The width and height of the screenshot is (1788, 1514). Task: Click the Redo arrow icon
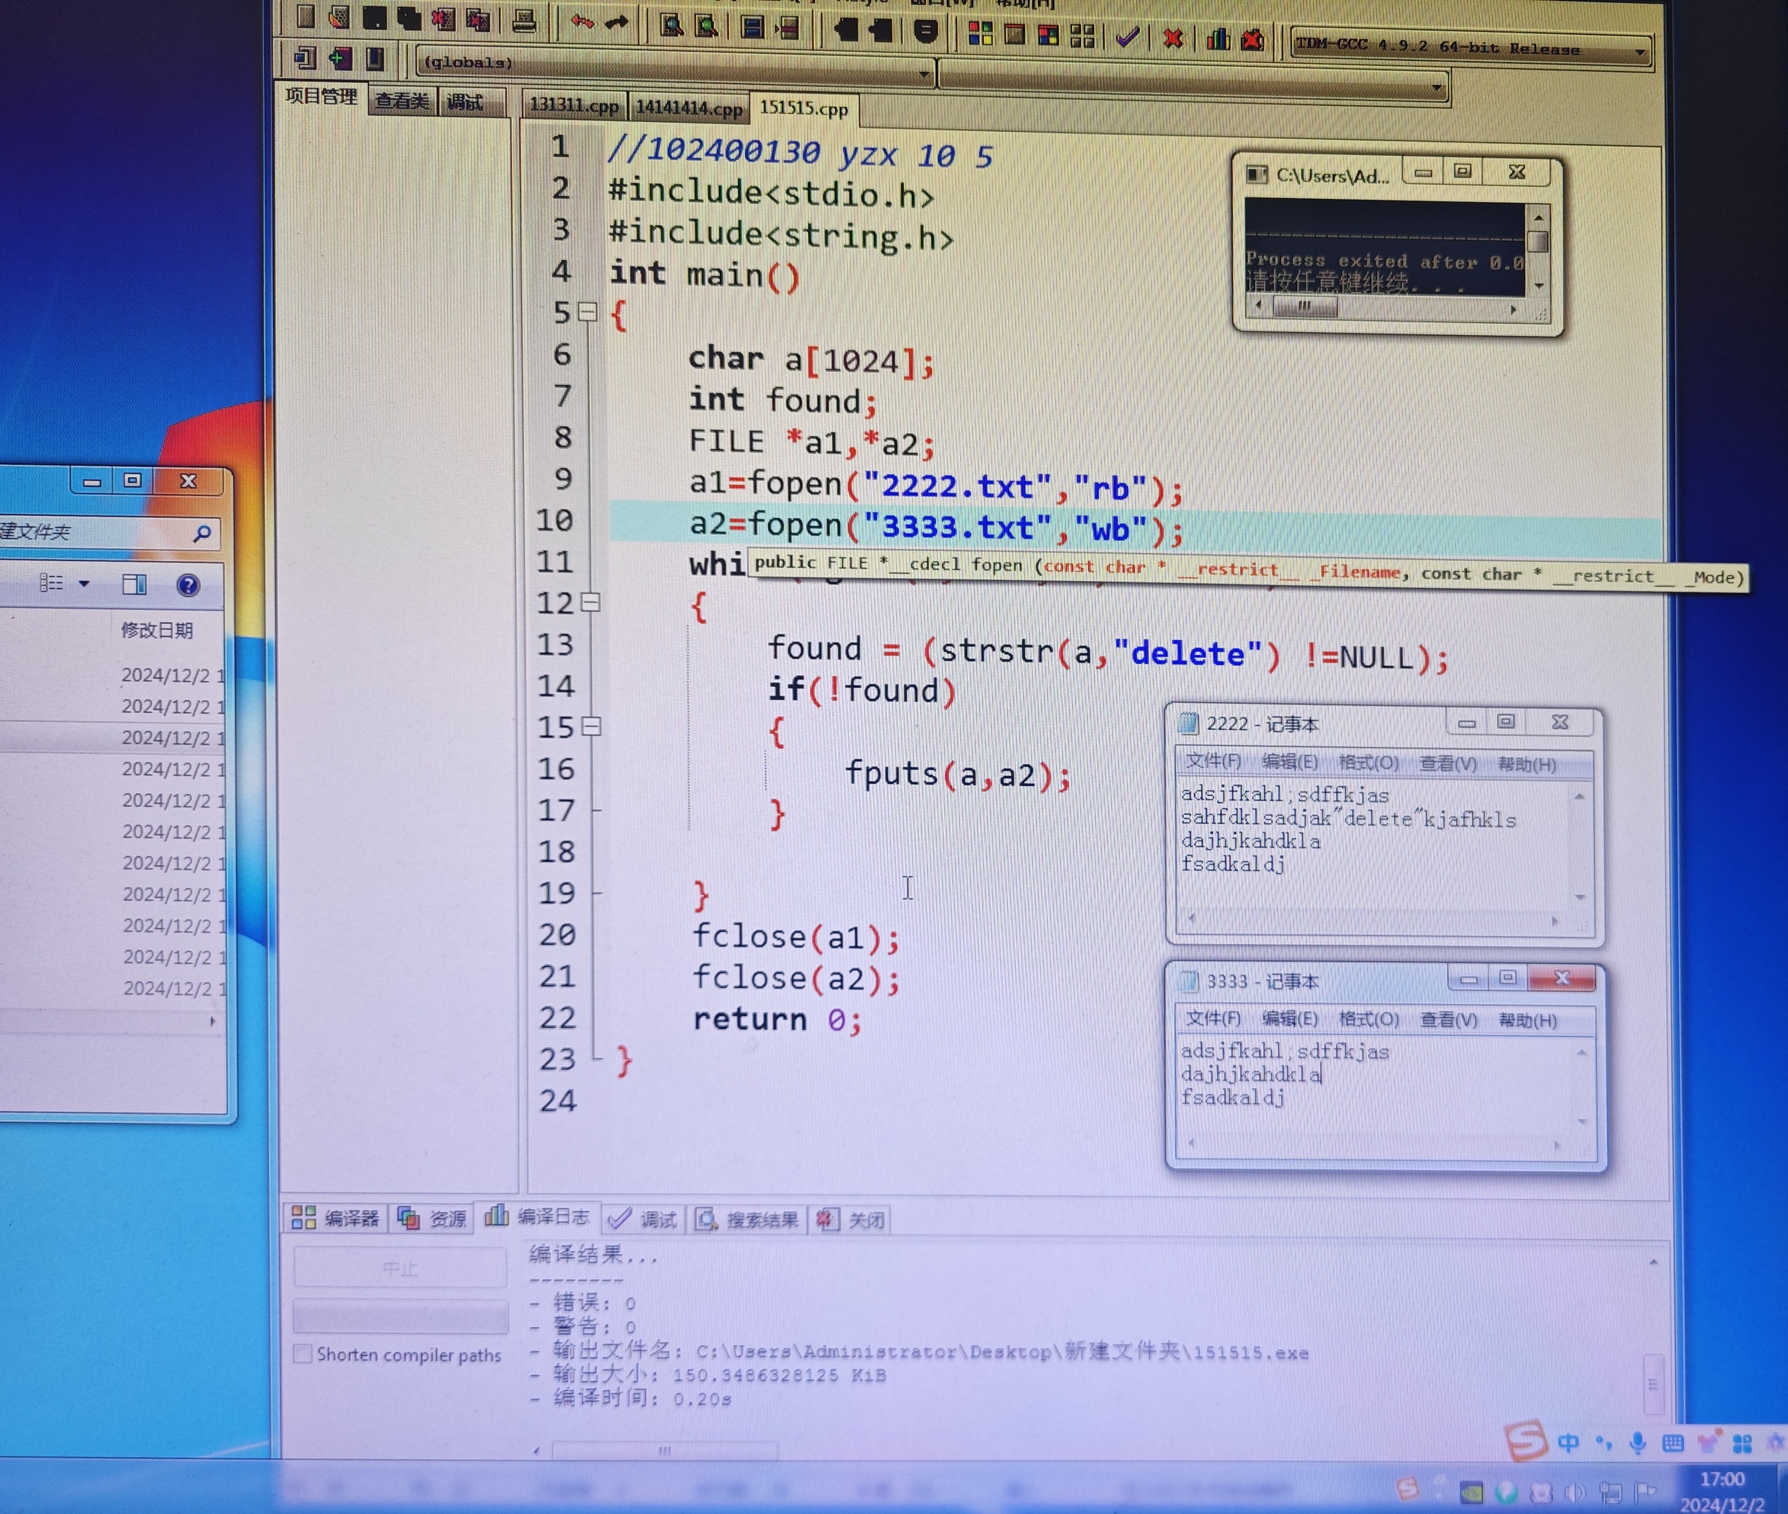(616, 23)
